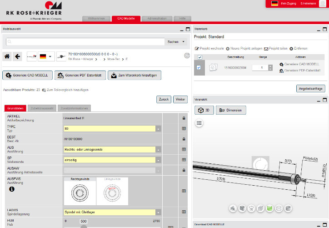Click the Suchen button
329x228 pixels.
coord(173,41)
